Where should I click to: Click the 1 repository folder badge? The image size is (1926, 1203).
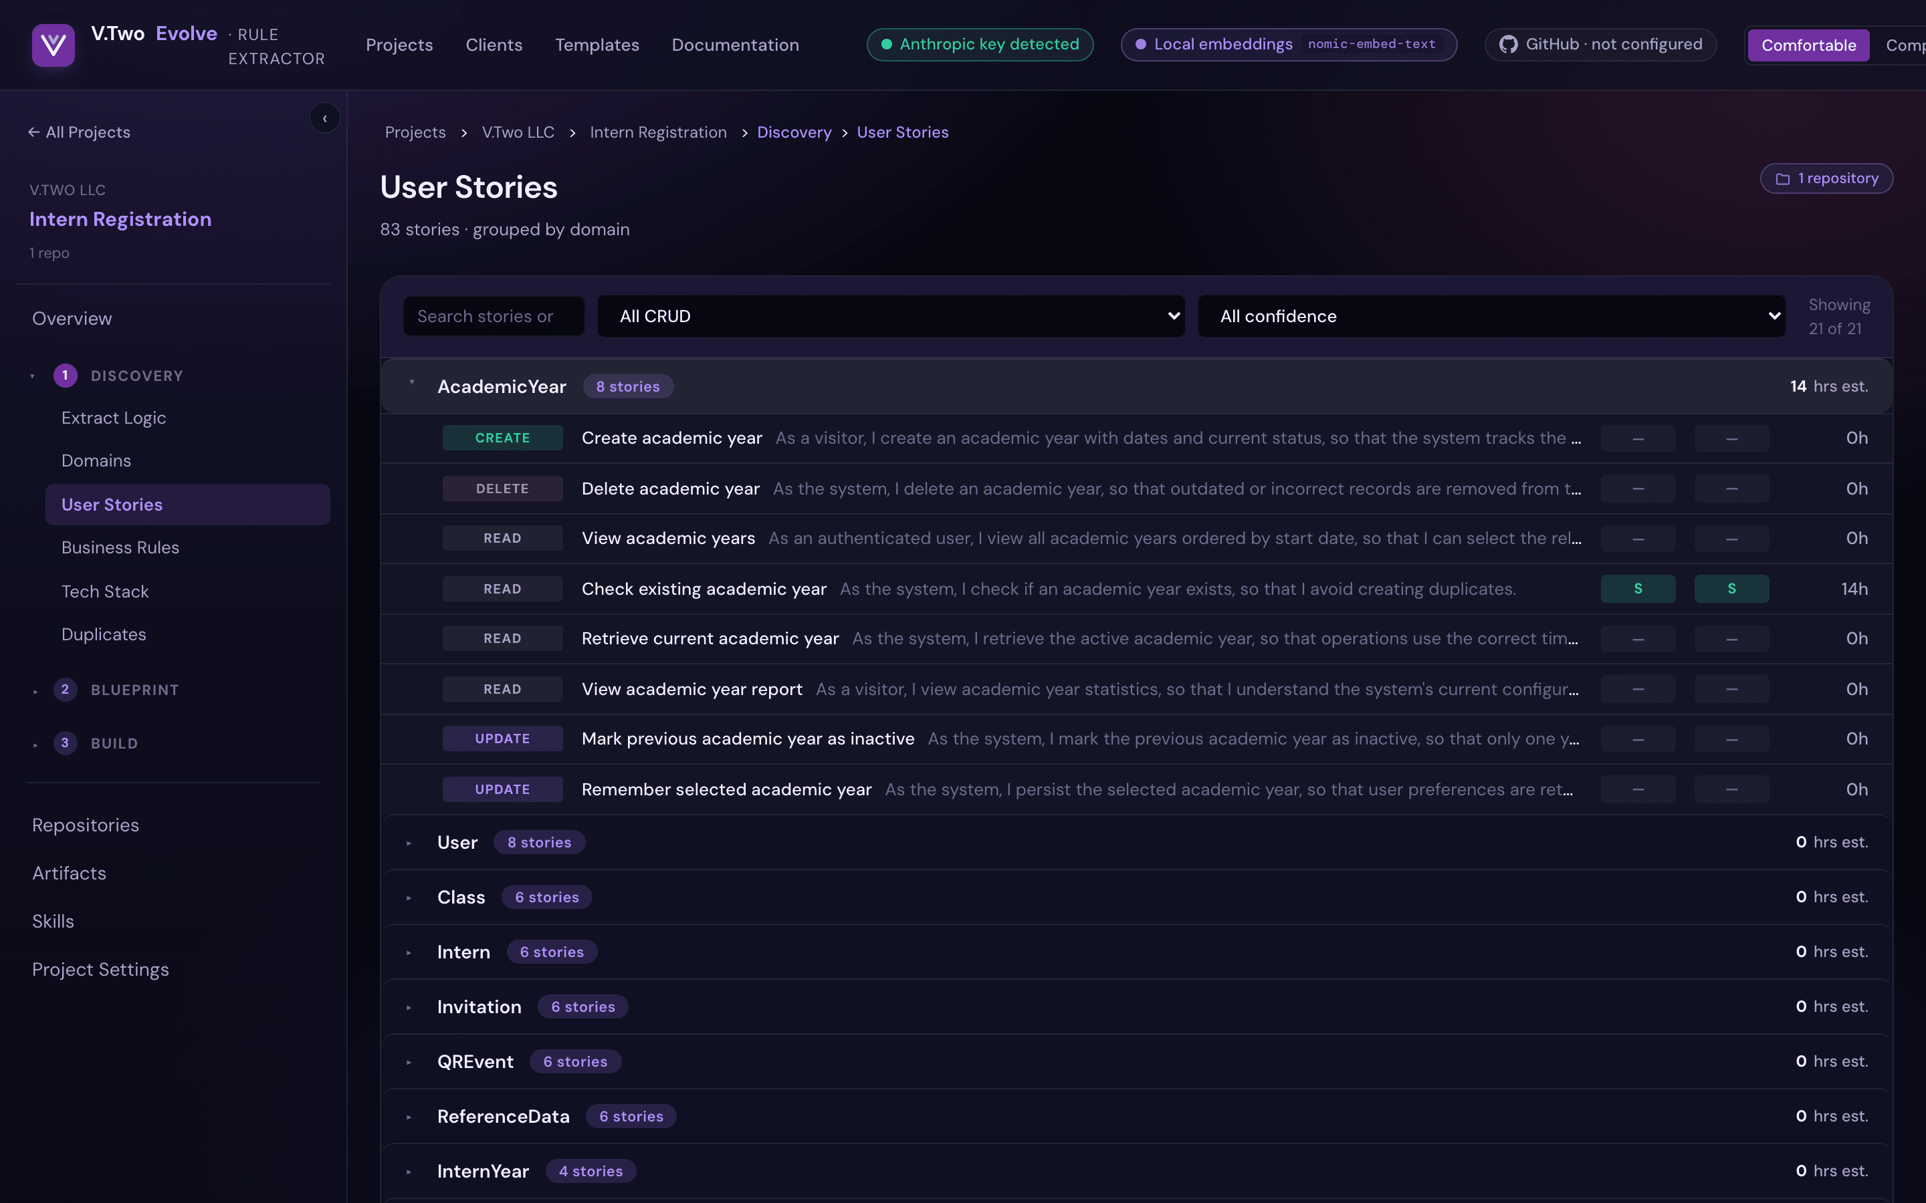pos(1826,178)
